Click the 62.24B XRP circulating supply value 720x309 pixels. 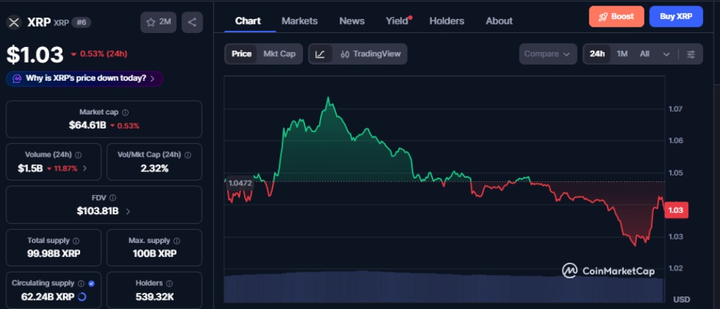pyautogui.click(x=48, y=296)
